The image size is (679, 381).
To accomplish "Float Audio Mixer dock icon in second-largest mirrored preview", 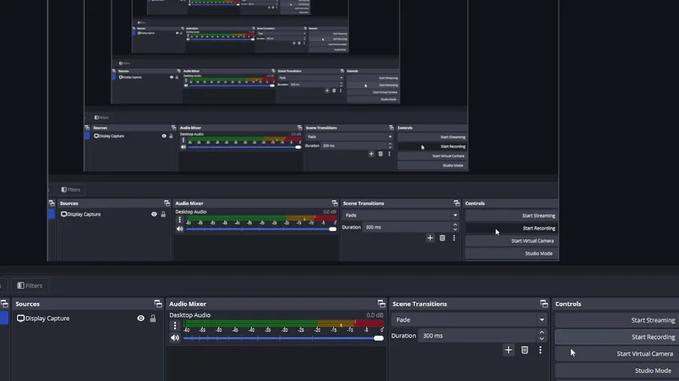I will [x=300, y=128].
